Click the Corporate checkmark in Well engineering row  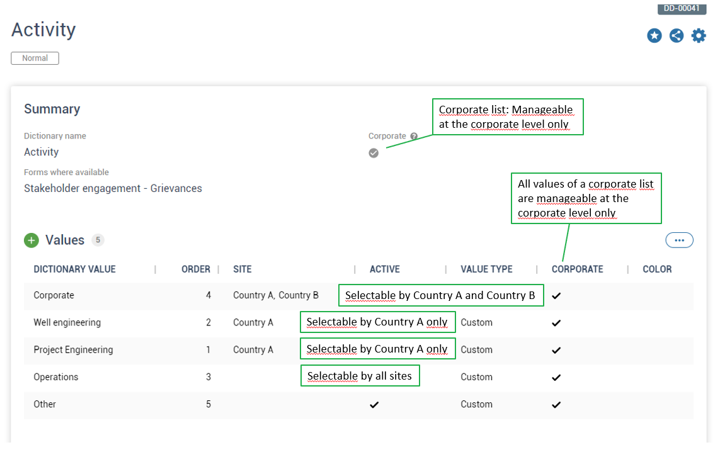556,323
